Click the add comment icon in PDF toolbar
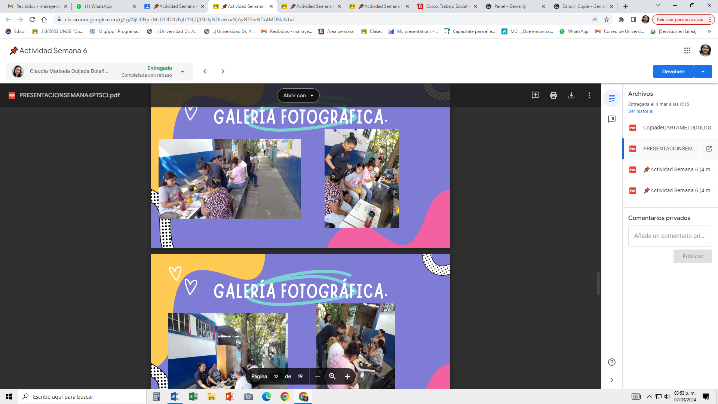 535,95
